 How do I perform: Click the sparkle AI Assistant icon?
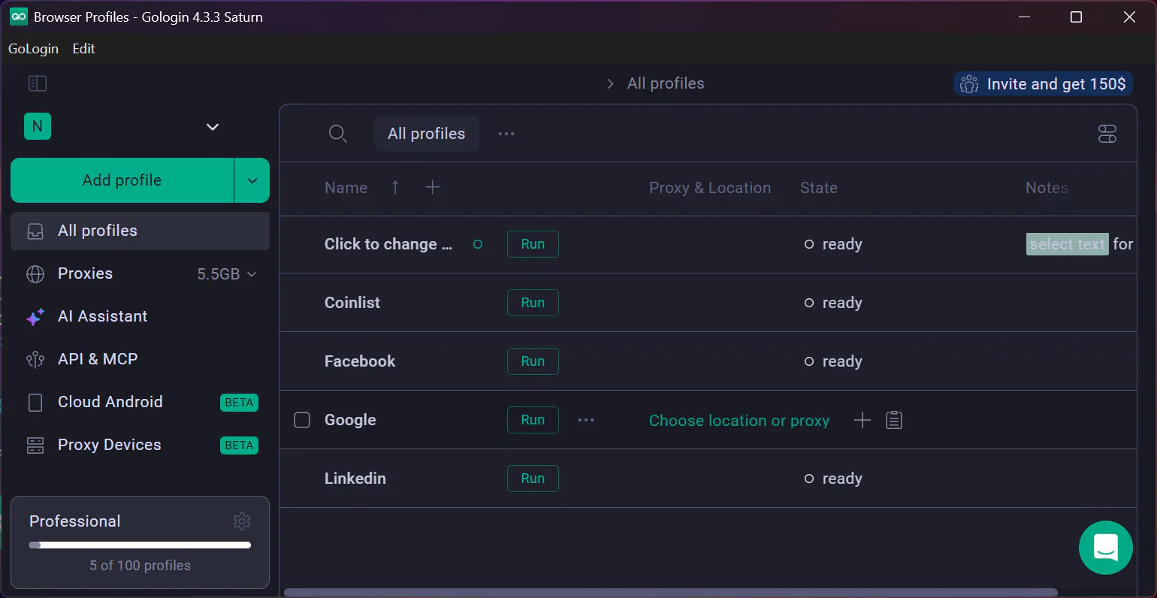click(35, 317)
